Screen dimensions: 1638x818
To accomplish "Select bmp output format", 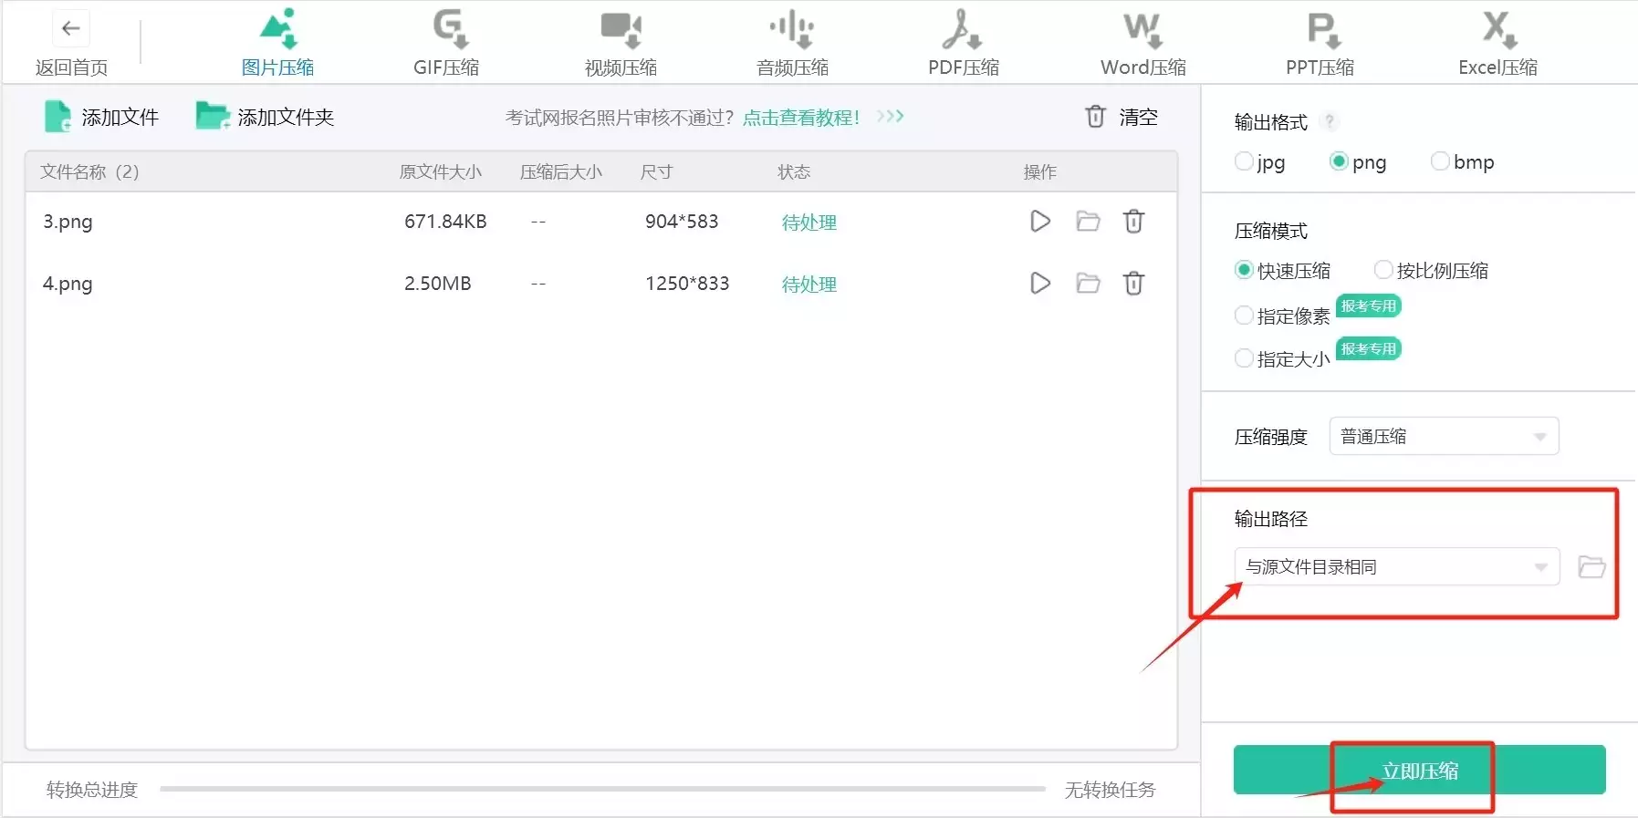I will pos(1463,162).
